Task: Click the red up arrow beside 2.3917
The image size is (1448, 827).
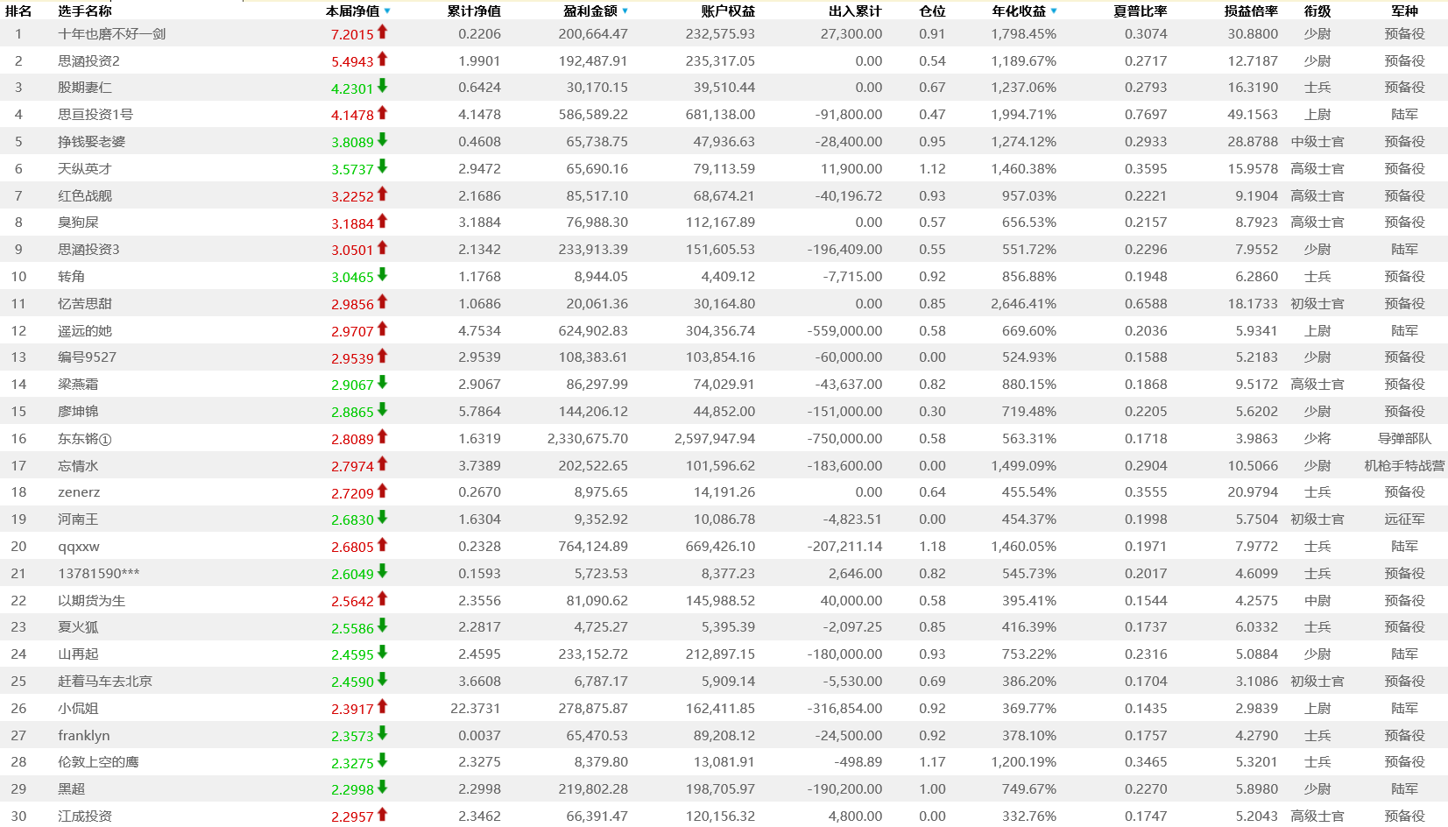Action: [x=382, y=707]
